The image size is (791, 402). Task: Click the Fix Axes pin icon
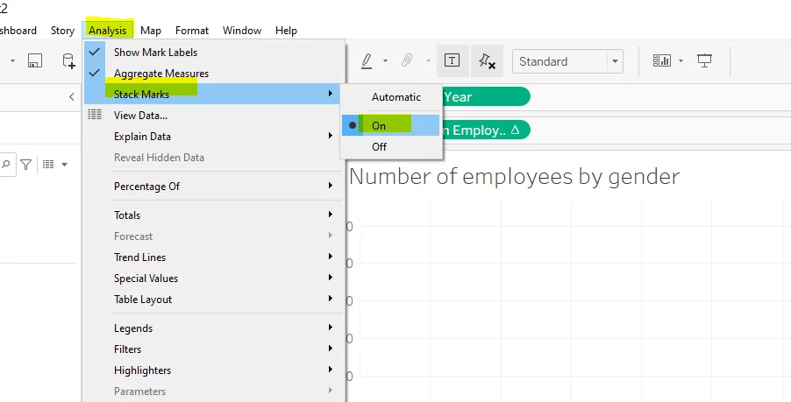(x=487, y=61)
